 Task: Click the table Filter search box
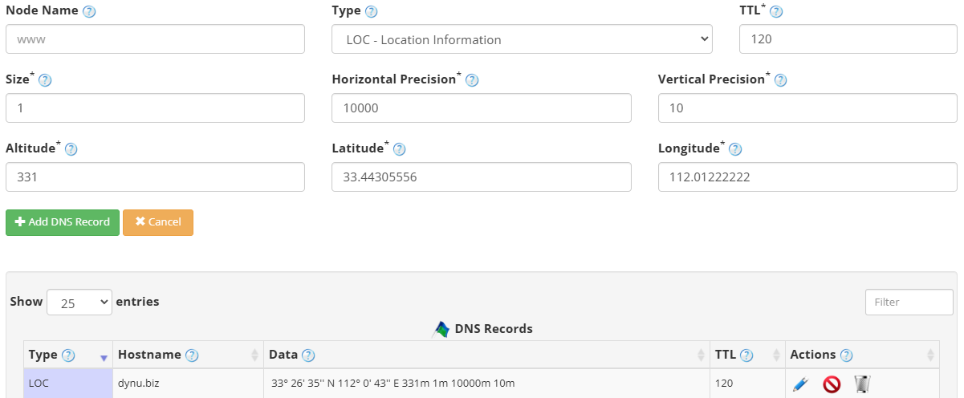(909, 303)
